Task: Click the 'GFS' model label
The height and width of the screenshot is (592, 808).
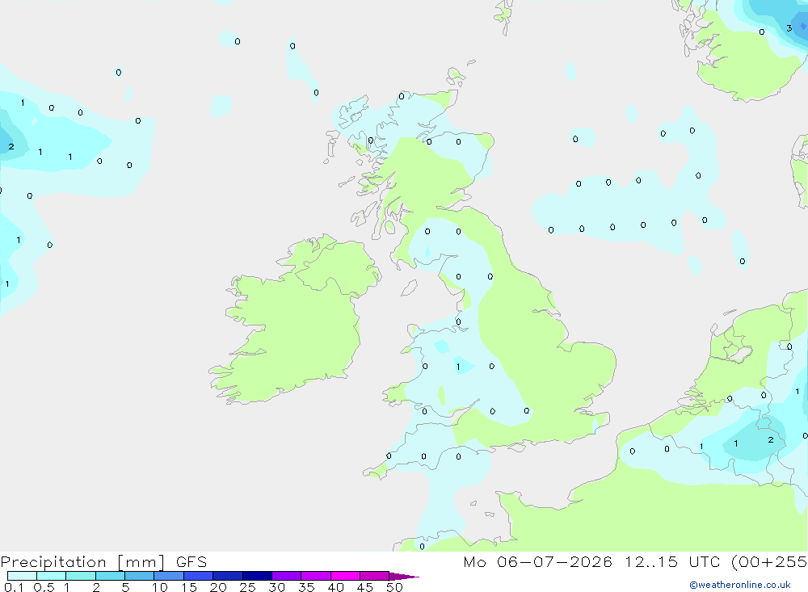Action: tap(191, 561)
